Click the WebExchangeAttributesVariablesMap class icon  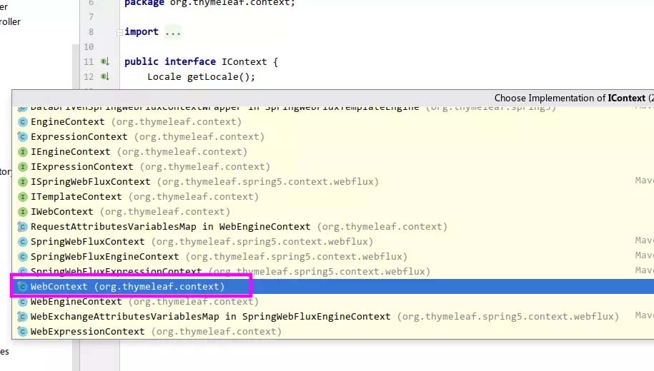(x=23, y=317)
